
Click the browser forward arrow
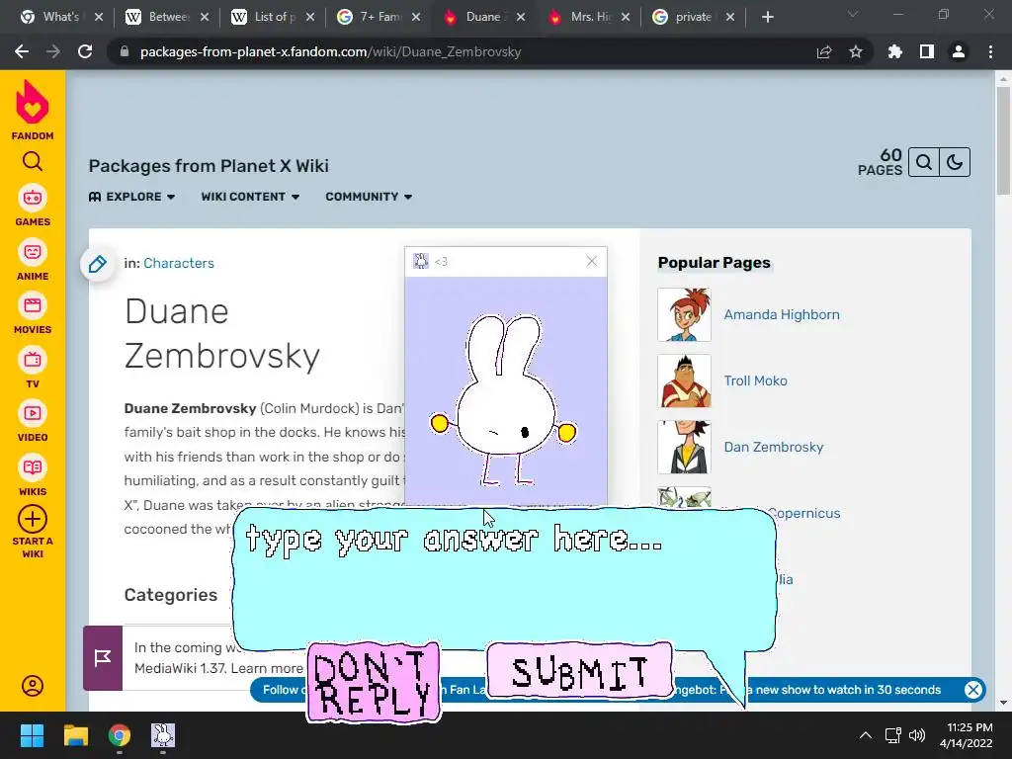coord(53,51)
